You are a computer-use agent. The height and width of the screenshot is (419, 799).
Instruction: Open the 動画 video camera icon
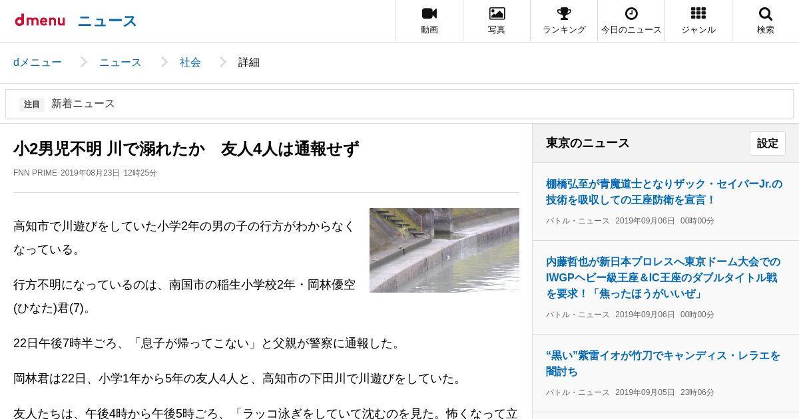(x=429, y=14)
